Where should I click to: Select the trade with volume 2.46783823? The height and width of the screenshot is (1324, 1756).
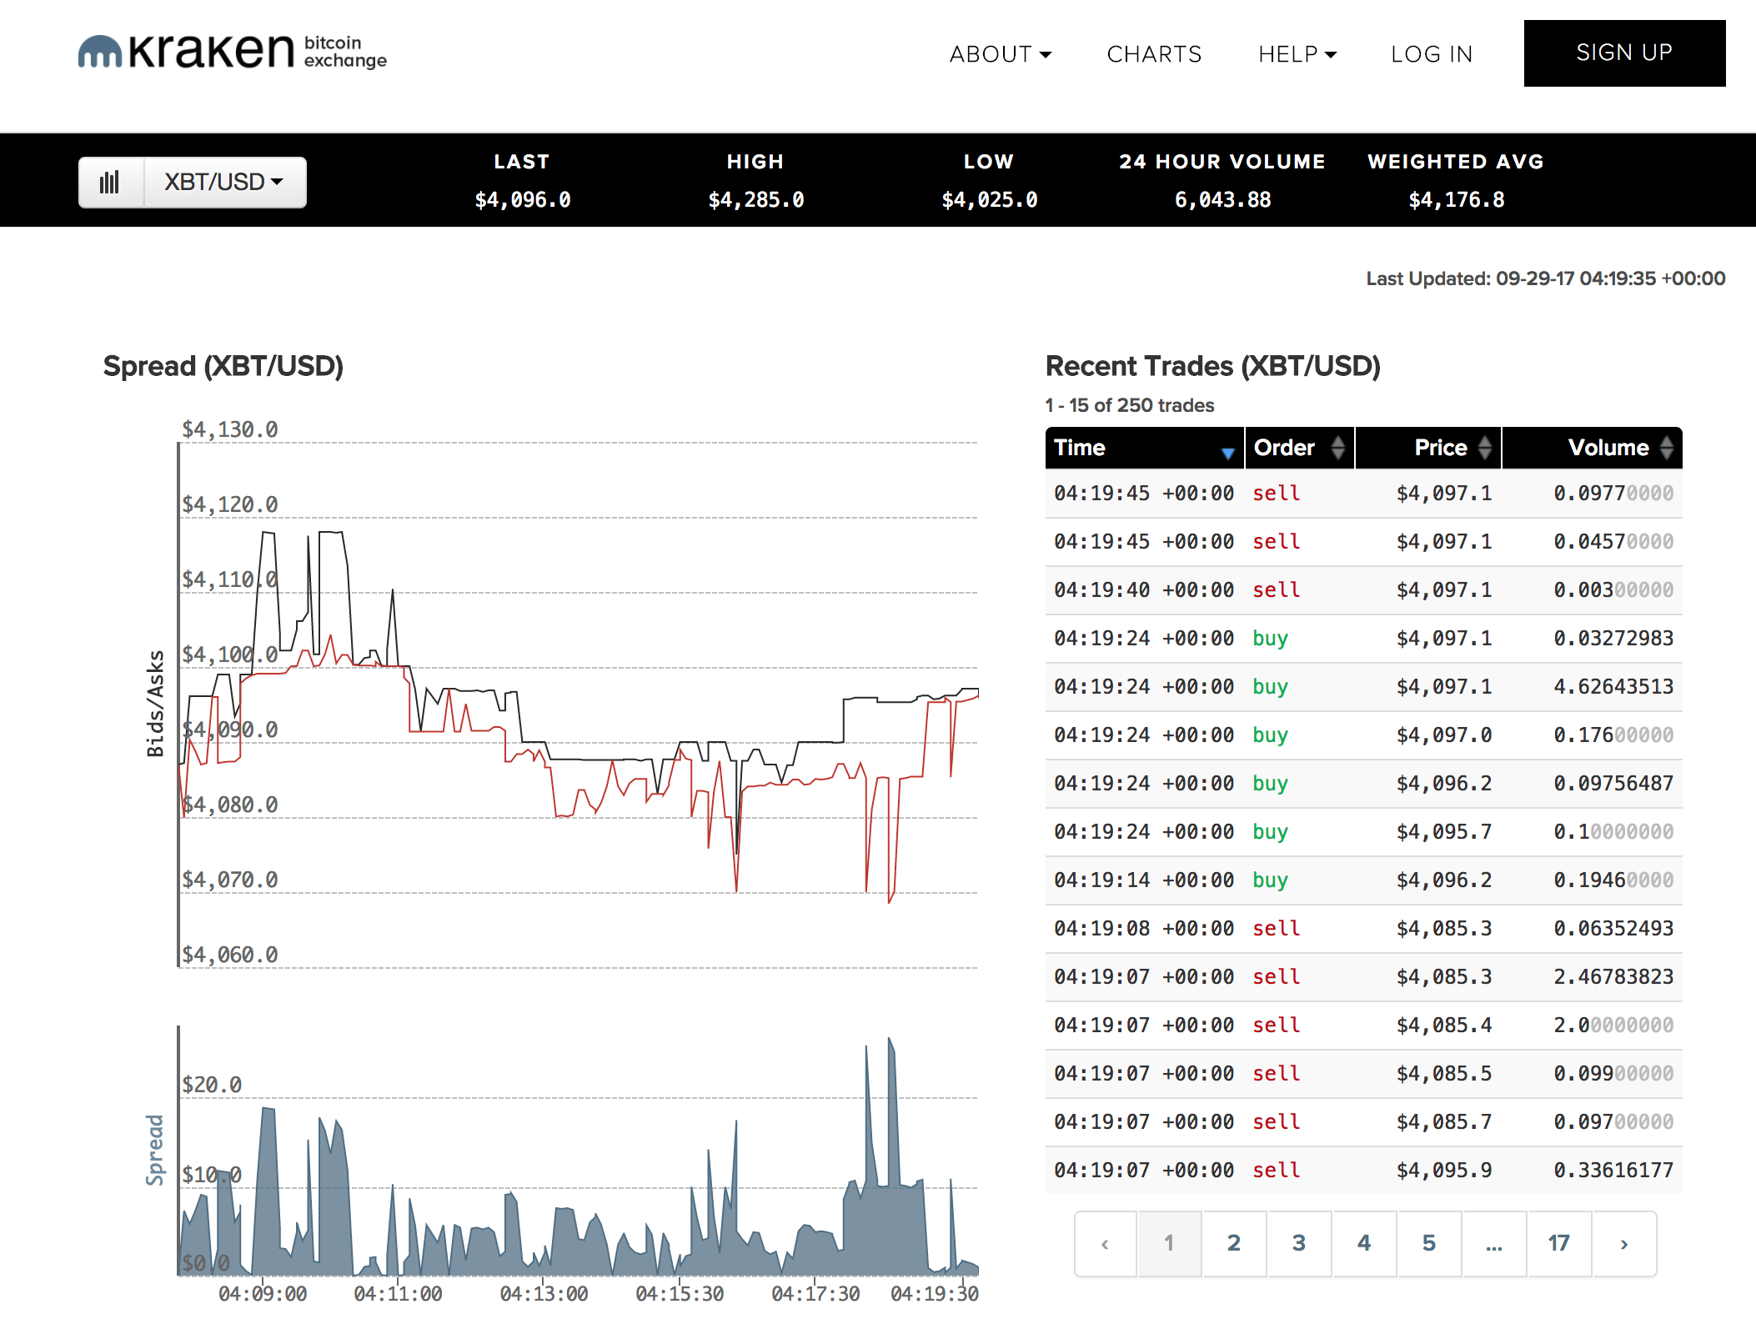click(x=1364, y=977)
